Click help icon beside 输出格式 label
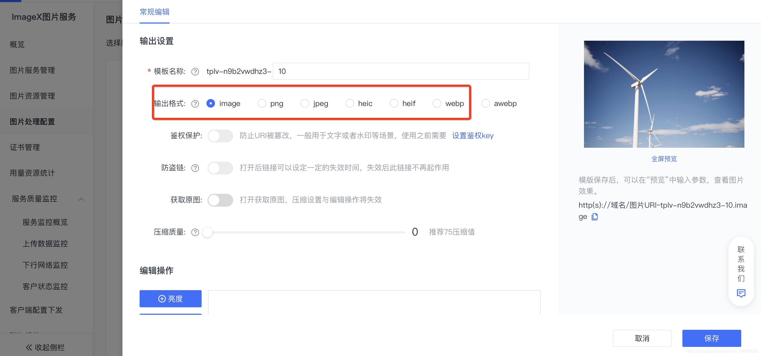Screen dimensions: 761x356 tap(195, 104)
